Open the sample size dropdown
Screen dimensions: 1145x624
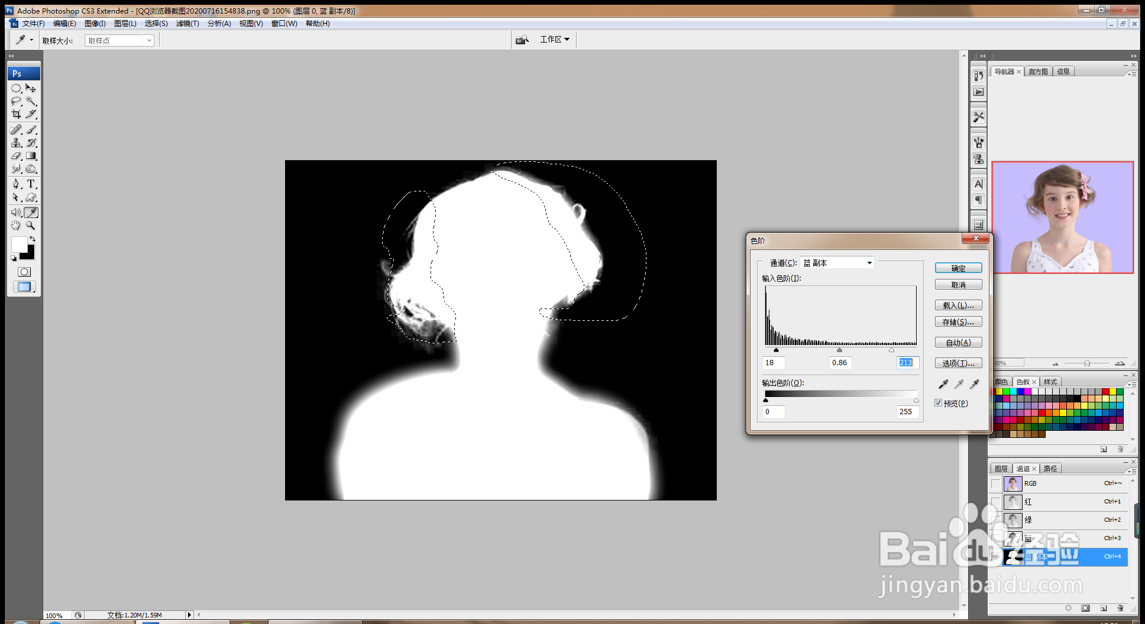tap(119, 41)
